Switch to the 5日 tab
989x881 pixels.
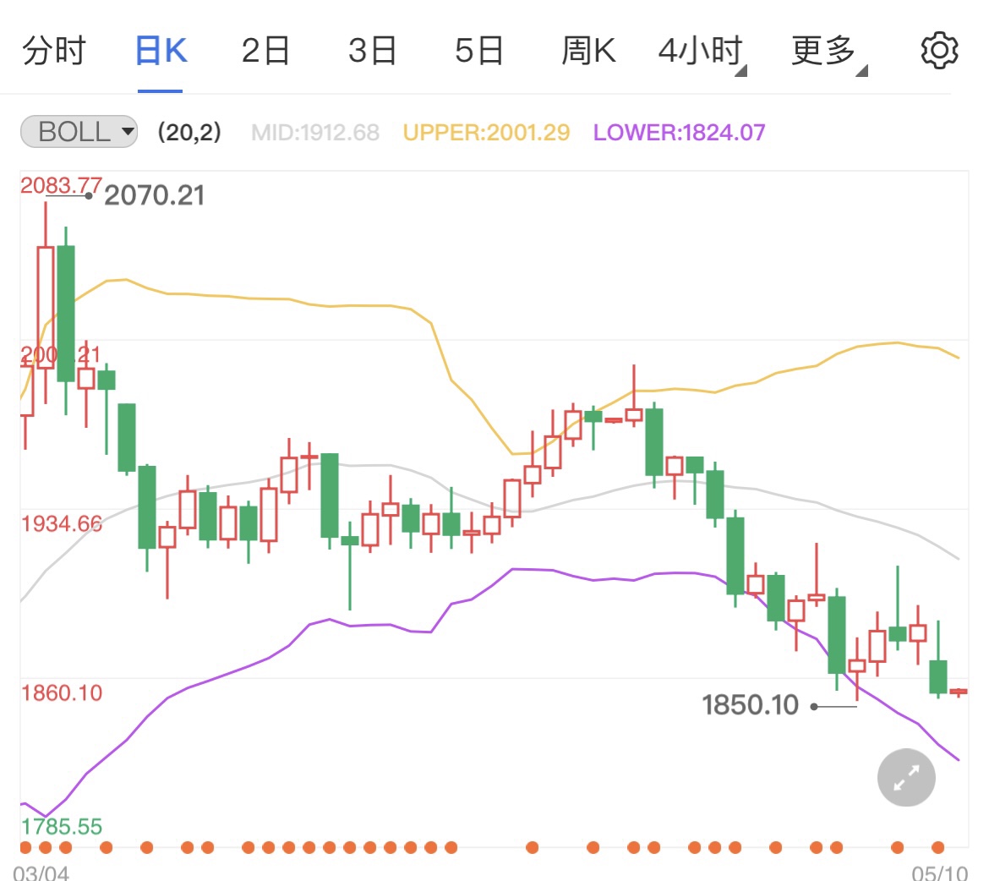tap(478, 51)
